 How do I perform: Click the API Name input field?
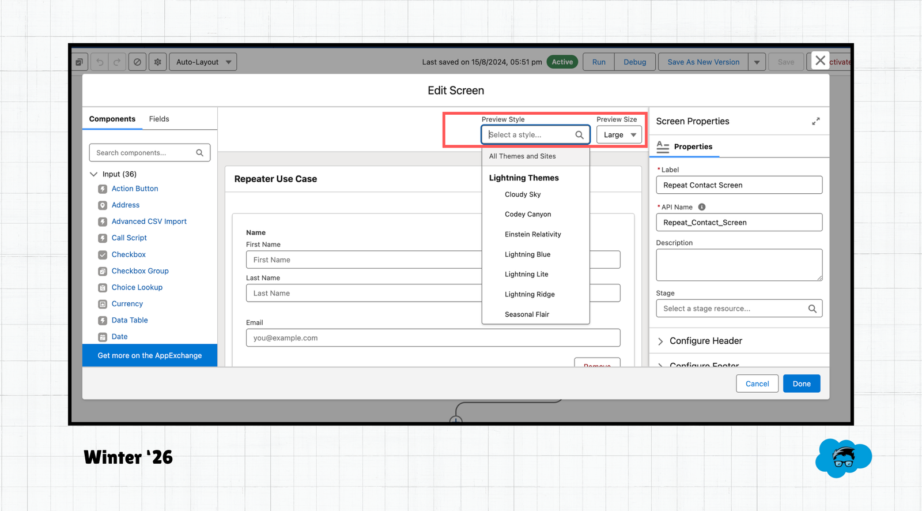pos(739,223)
